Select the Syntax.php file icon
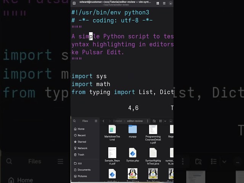 point(133,152)
